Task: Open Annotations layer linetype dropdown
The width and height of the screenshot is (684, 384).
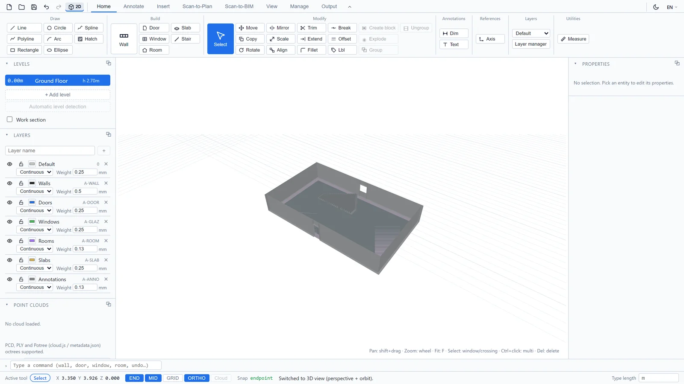Action: click(34, 287)
